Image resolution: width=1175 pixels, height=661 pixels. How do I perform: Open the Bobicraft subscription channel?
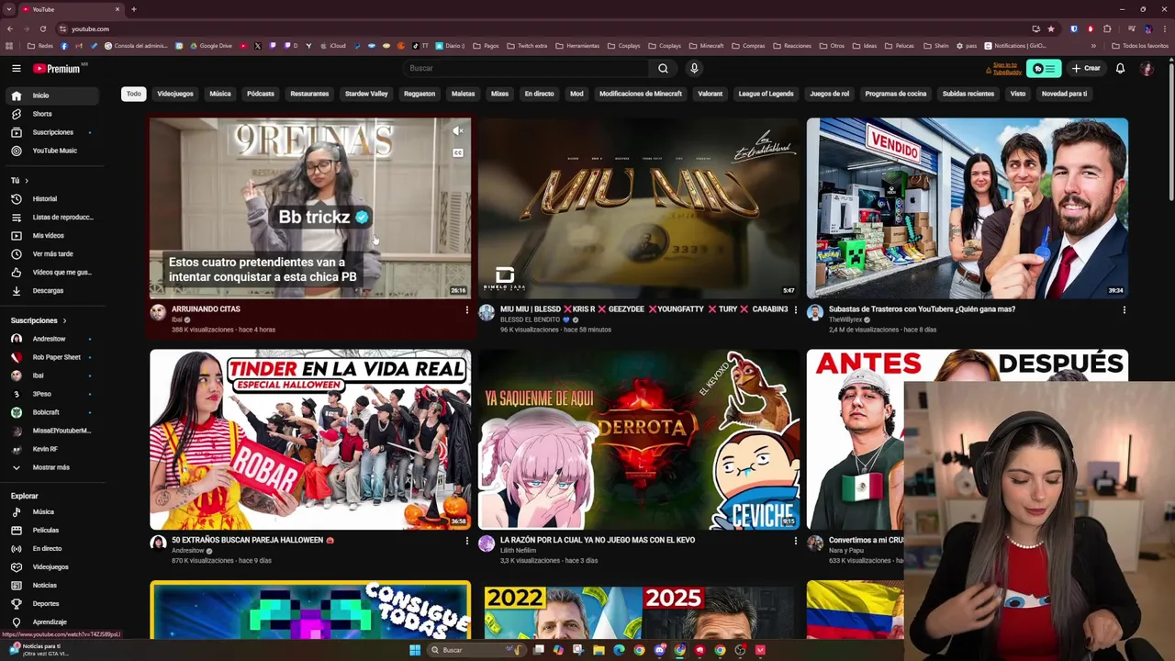51,412
